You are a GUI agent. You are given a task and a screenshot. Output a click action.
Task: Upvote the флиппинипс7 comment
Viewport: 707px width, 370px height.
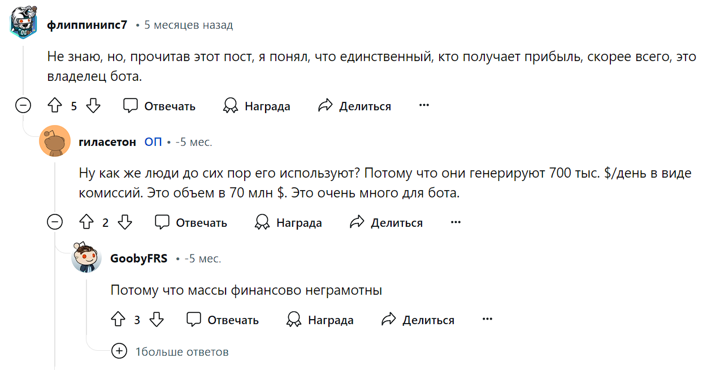[55, 106]
